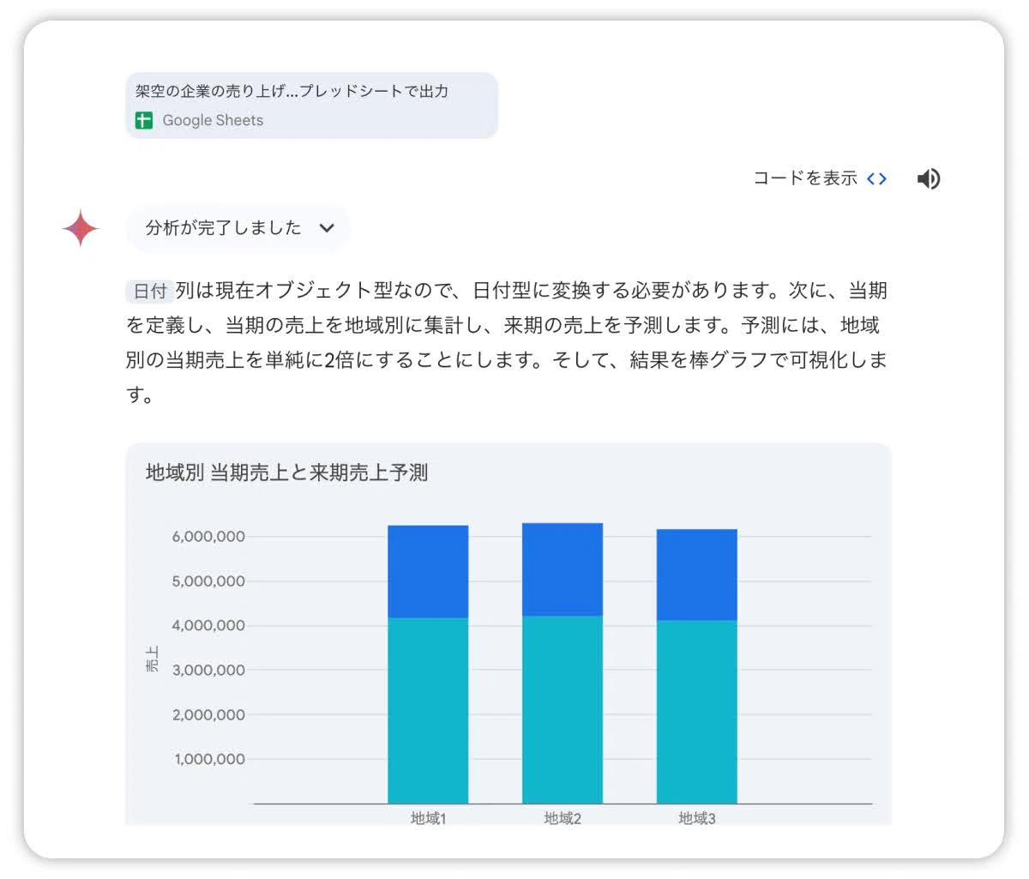Click the teal segment of 地域2 bar
The image size is (1029, 879).
click(563, 709)
